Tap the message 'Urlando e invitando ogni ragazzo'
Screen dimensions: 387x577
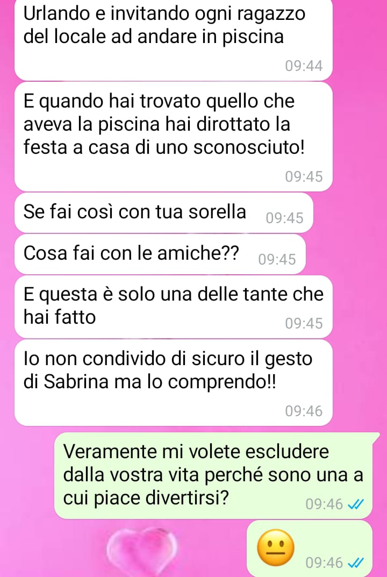[174, 39]
